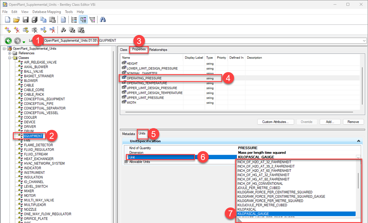Click the Paste clipboard icon

pos(52,20)
